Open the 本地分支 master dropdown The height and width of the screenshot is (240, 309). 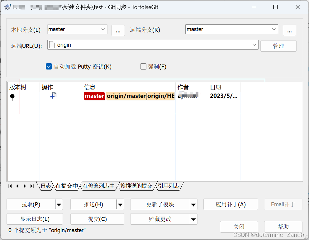click(103, 29)
